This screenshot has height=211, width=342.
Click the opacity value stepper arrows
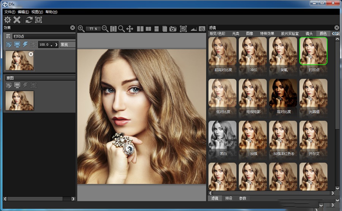click(x=51, y=44)
